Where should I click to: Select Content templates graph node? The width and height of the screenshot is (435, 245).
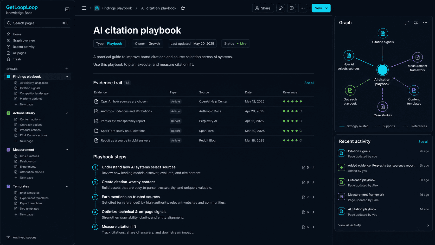(414, 90)
